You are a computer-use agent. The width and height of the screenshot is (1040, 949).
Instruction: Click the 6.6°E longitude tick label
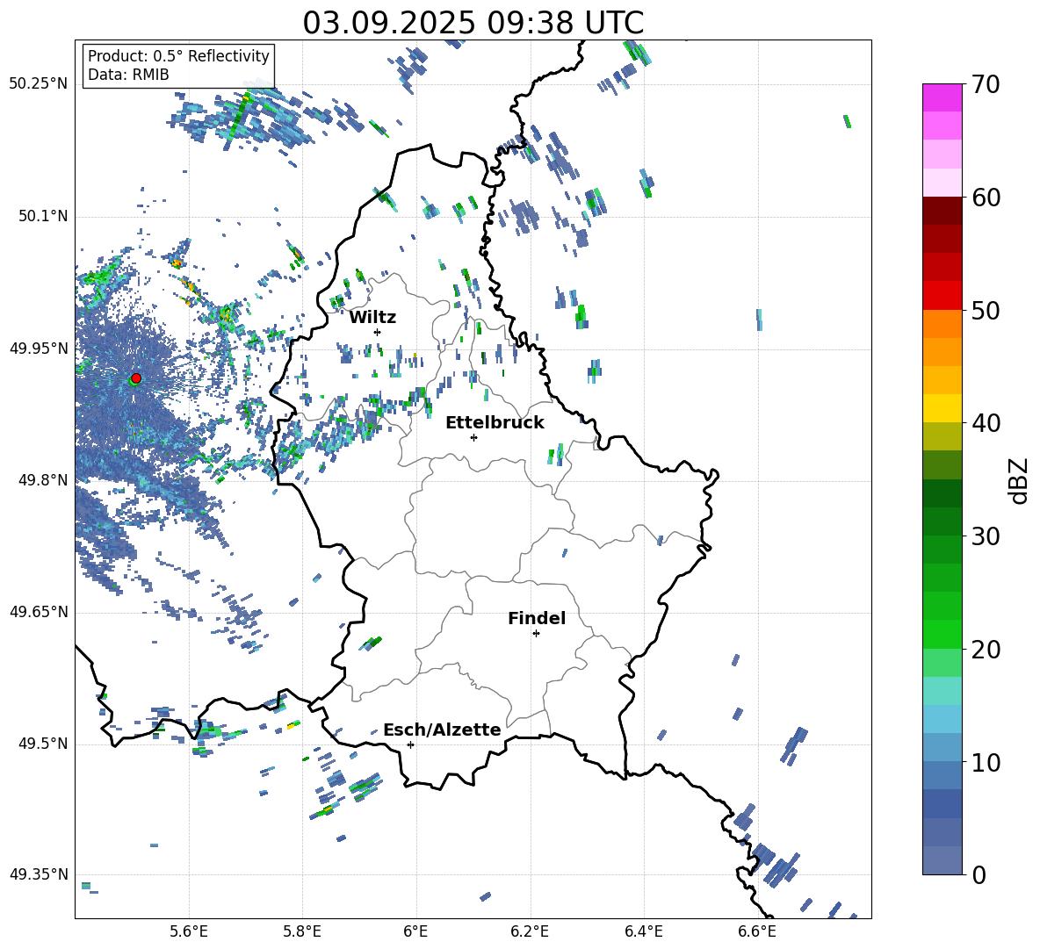click(x=757, y=931)
